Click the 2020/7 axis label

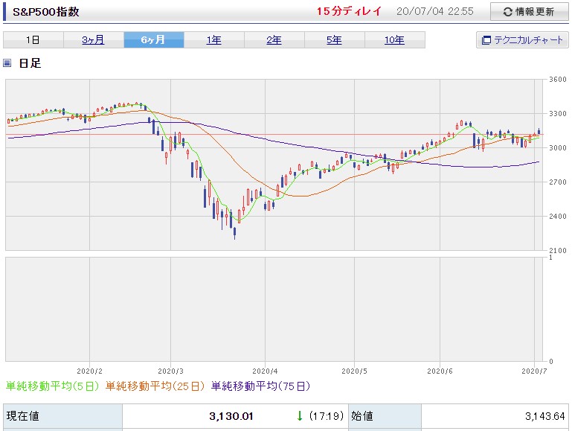pos(534,371)
